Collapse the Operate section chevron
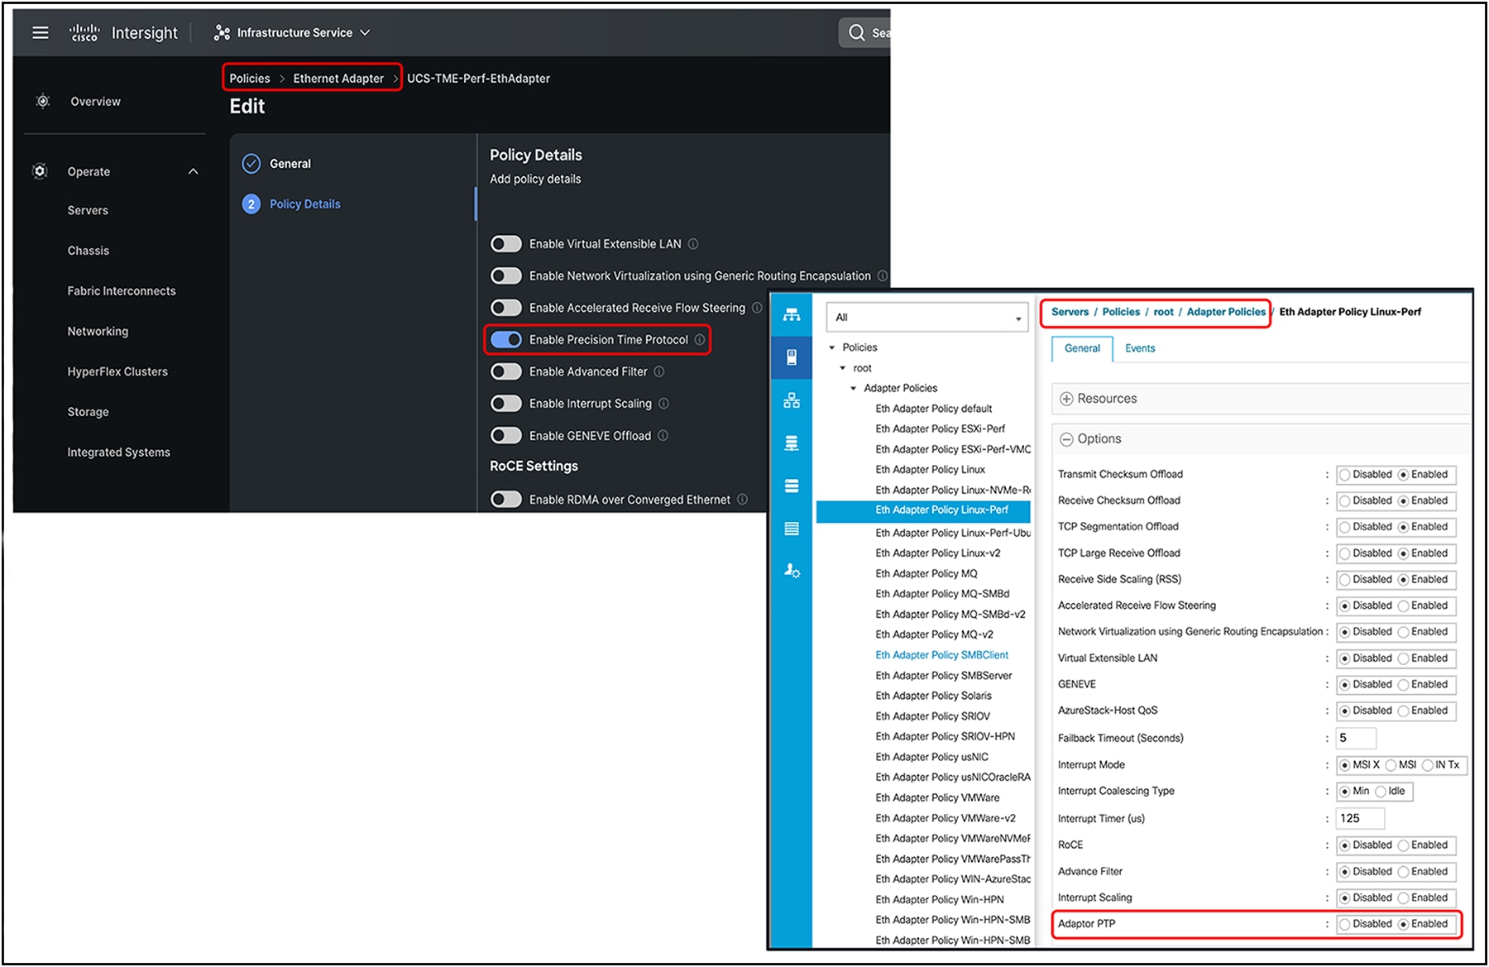Screen dimensions: 1489x967 click(x=193, y=171)
